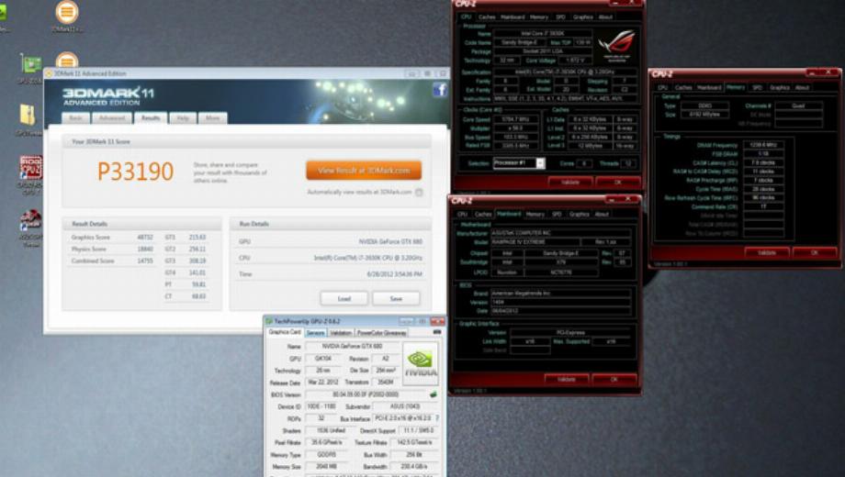Click the NVIDIA GeForce GTX 680 GPU run detail
Viewport: 845px width, 477px height.
390,242
